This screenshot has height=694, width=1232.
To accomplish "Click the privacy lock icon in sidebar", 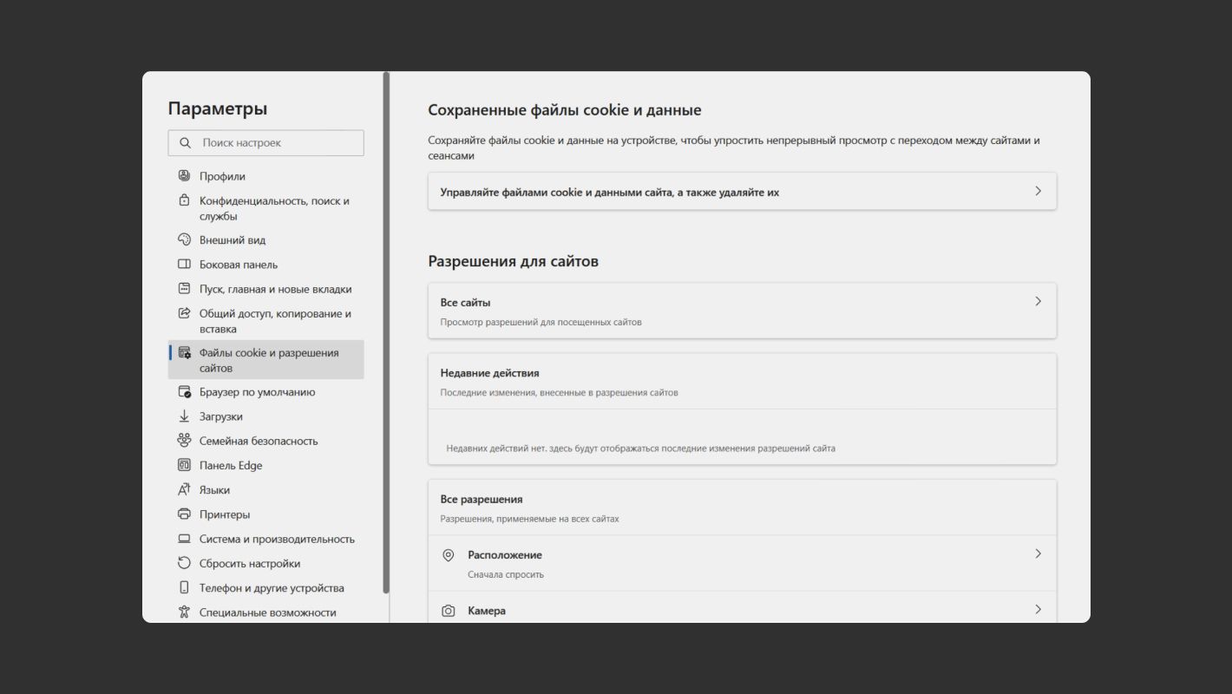I will coord(184,200).
